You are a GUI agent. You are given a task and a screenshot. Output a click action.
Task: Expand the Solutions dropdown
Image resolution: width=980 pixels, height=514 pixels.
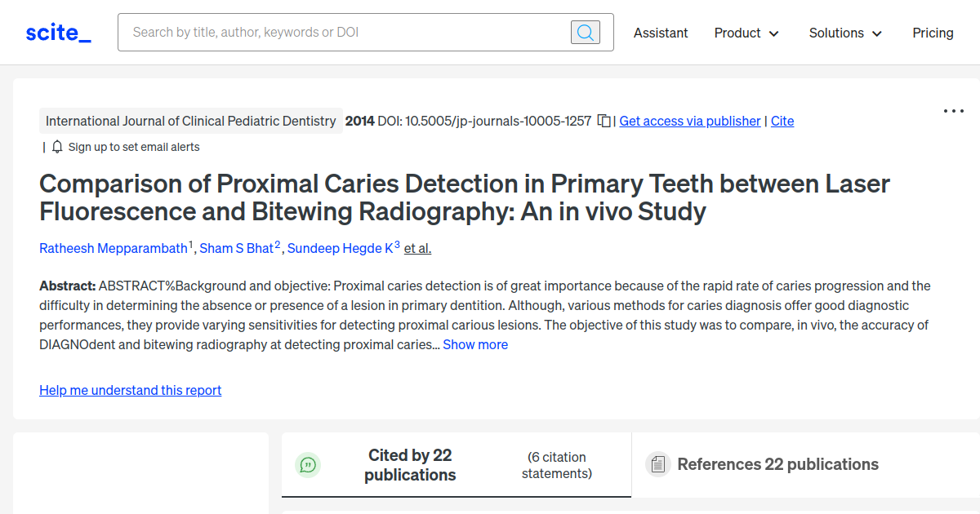click(x=845, y=33)
